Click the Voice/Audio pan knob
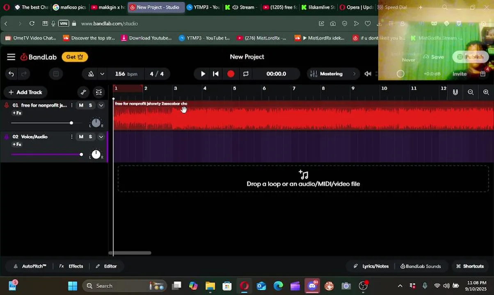Viewport: 494px width, 295px height. (x=96, y=154)
